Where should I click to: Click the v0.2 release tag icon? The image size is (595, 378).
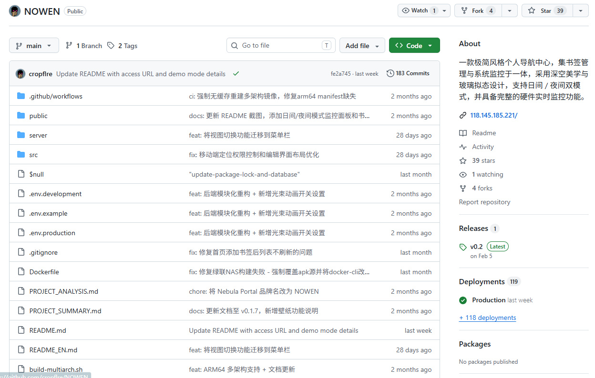463,247
